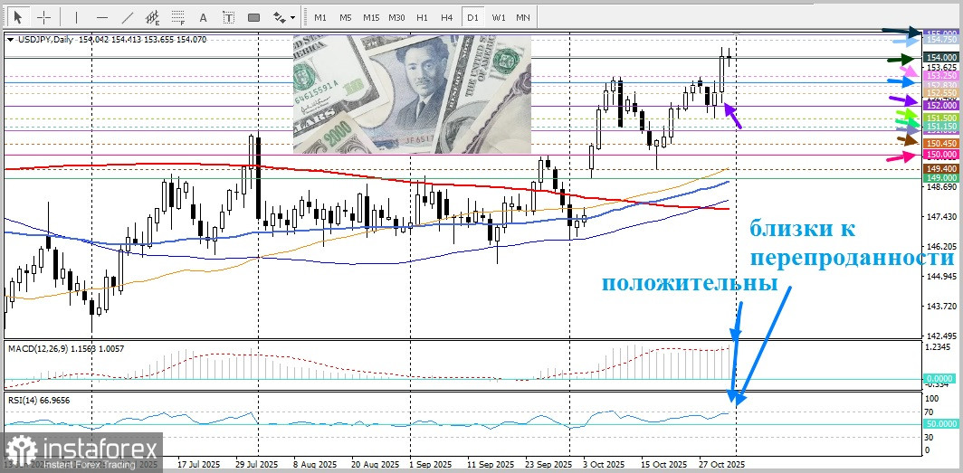Switch chart to MN monthly timeframe
This screenshot has width=963, height=473.
[523, 17]
